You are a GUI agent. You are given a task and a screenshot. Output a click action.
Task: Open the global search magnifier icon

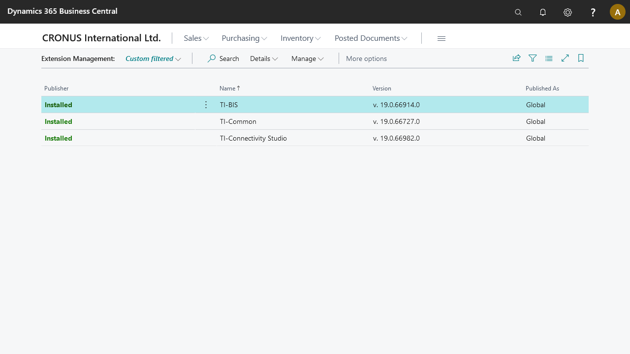(x=518, y=12)
